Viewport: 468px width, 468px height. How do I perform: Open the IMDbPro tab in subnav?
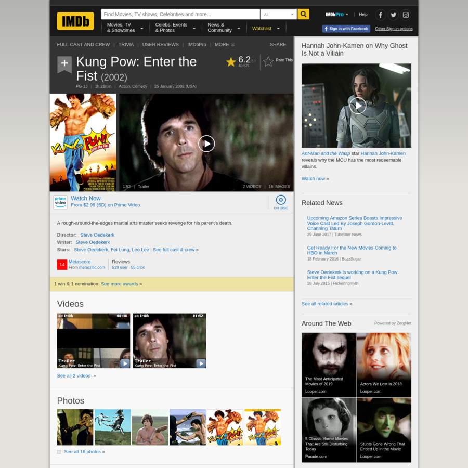[197, 45]
